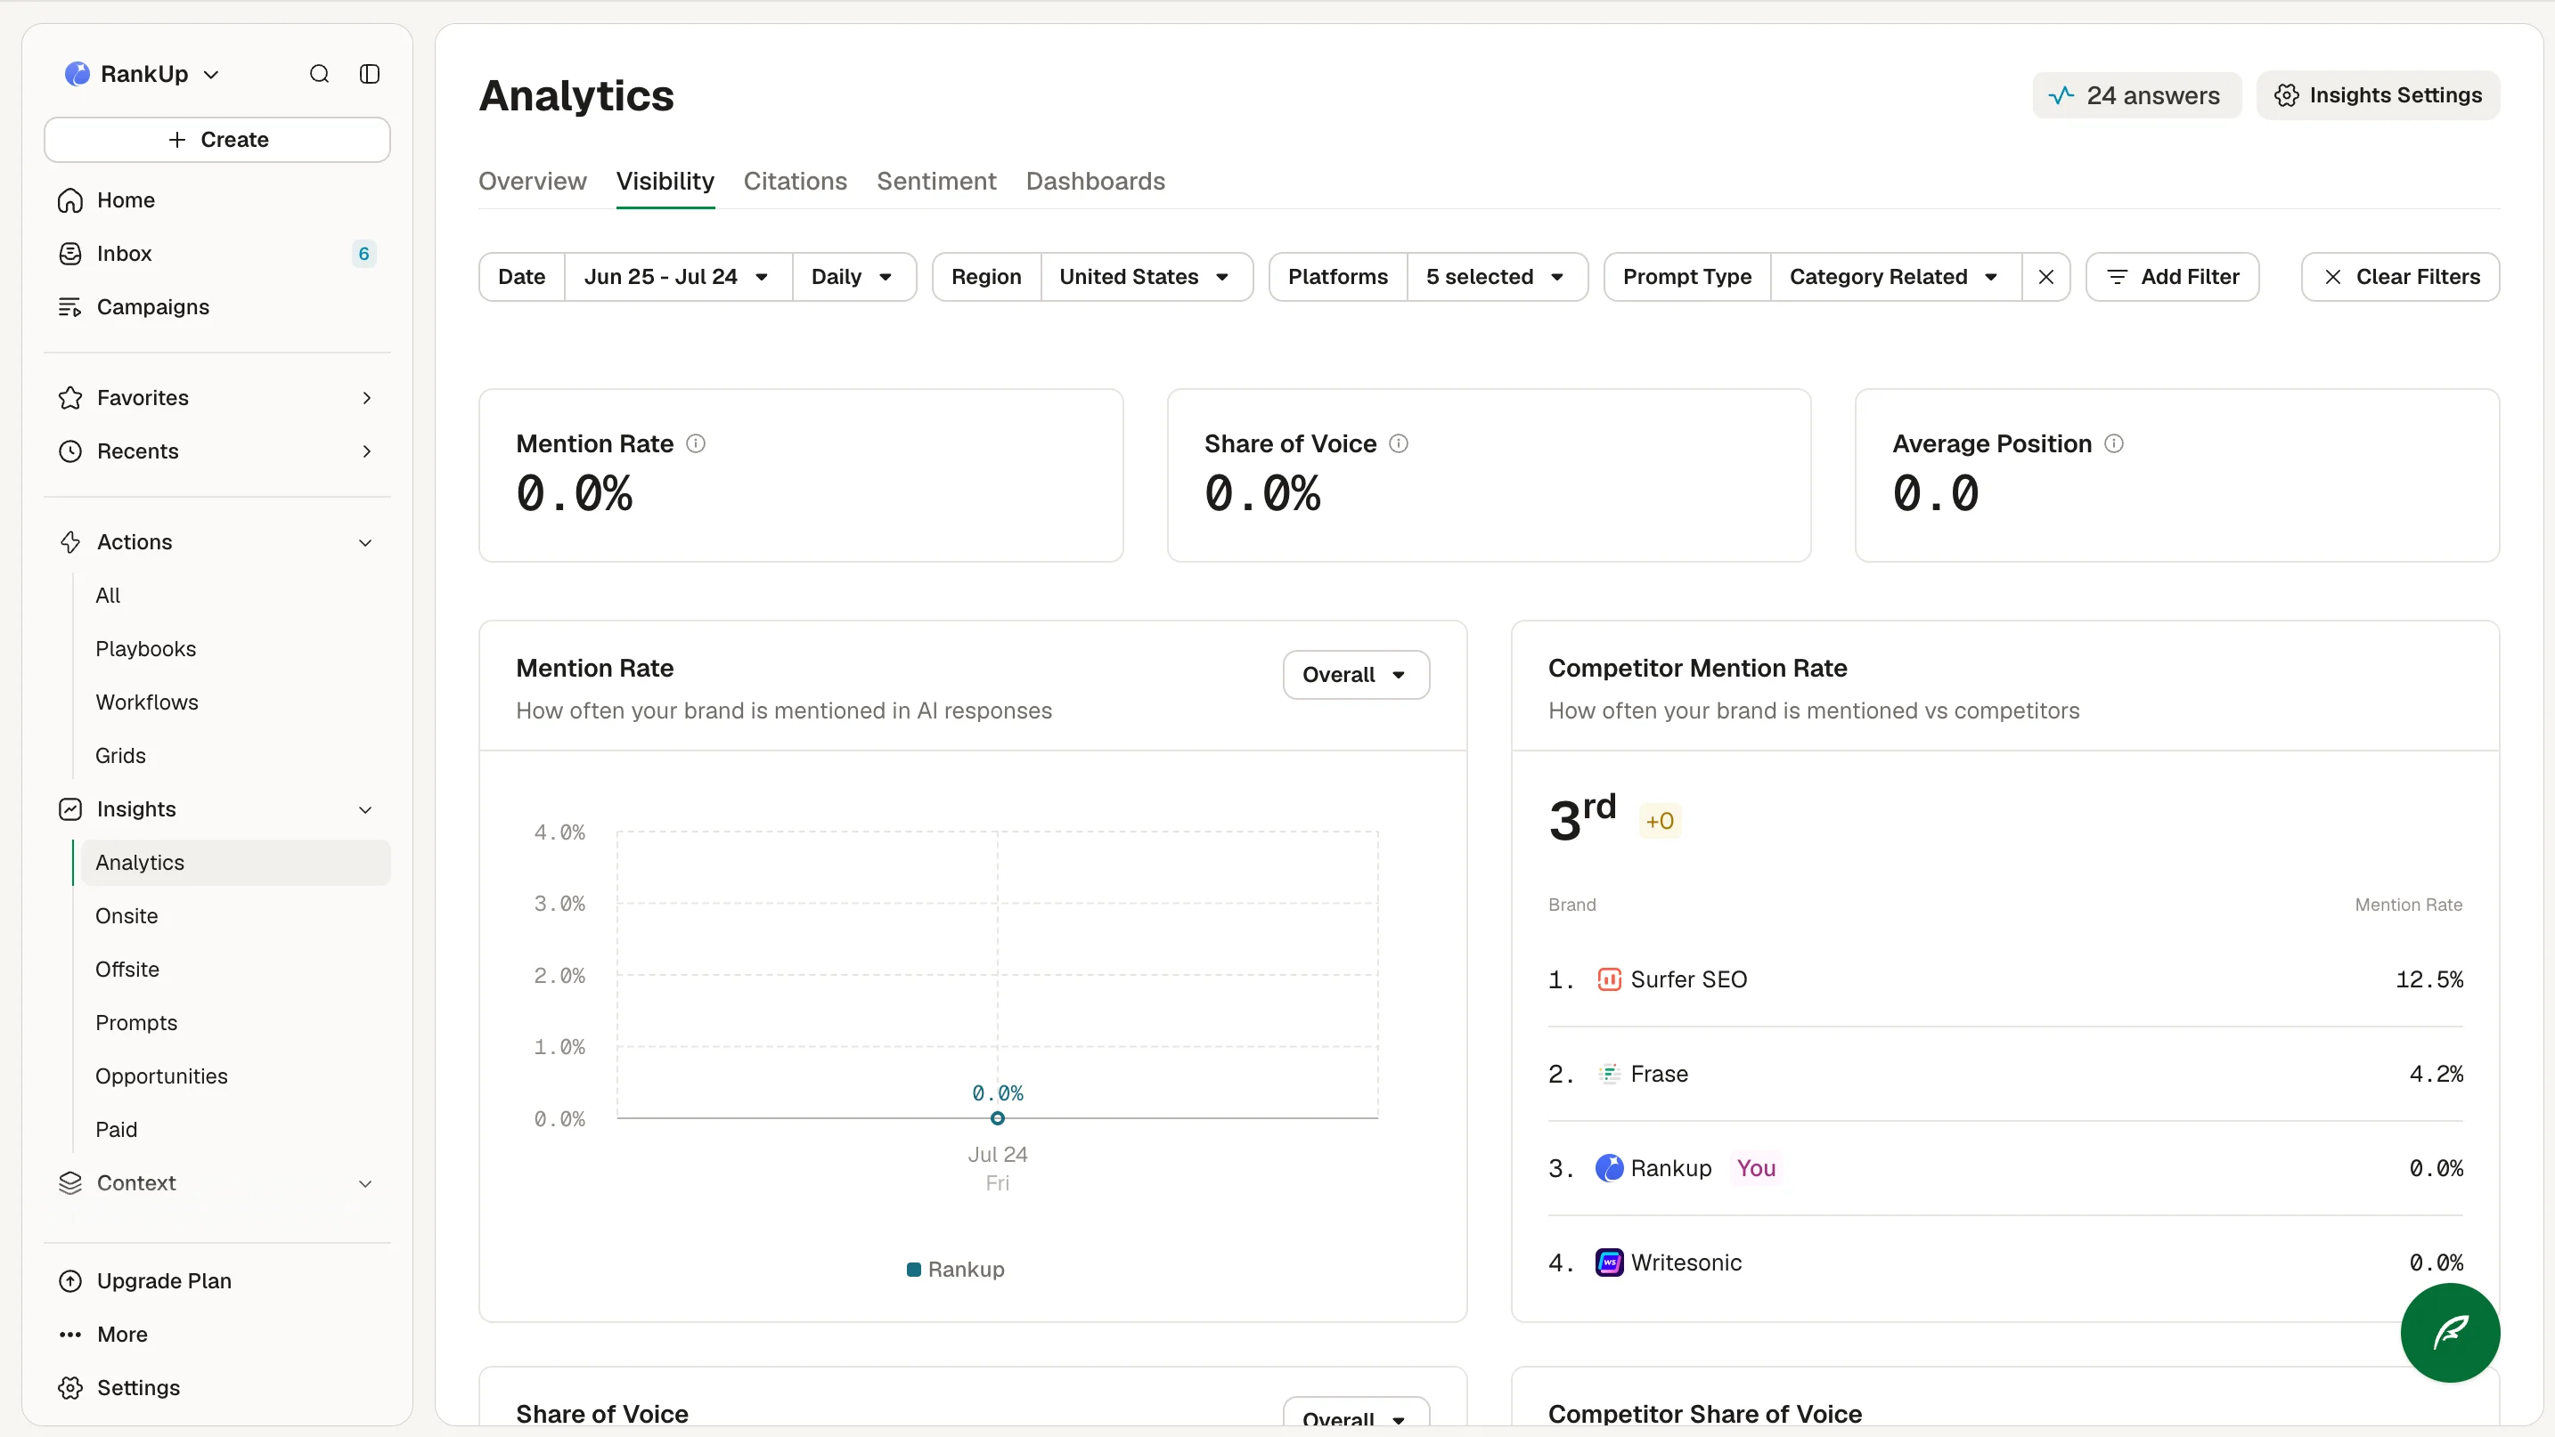Click the Add Filter button
This screenshot has width=2555, height=1437.
click(x=2172, y=278)
